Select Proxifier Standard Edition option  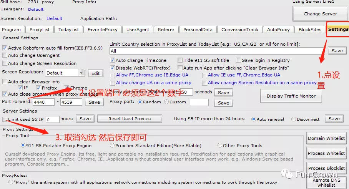(112, 145)
